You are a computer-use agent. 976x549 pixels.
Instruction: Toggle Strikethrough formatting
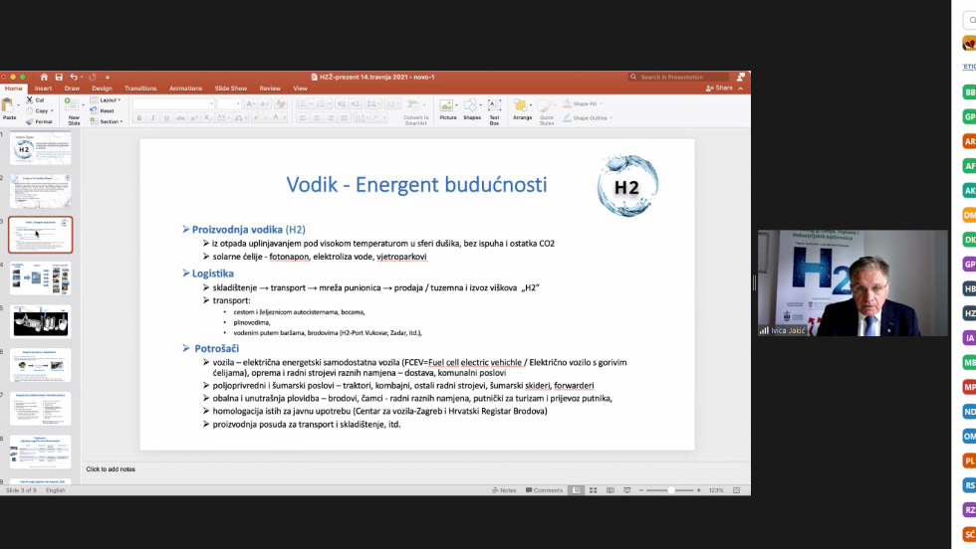tap(180, 118)
